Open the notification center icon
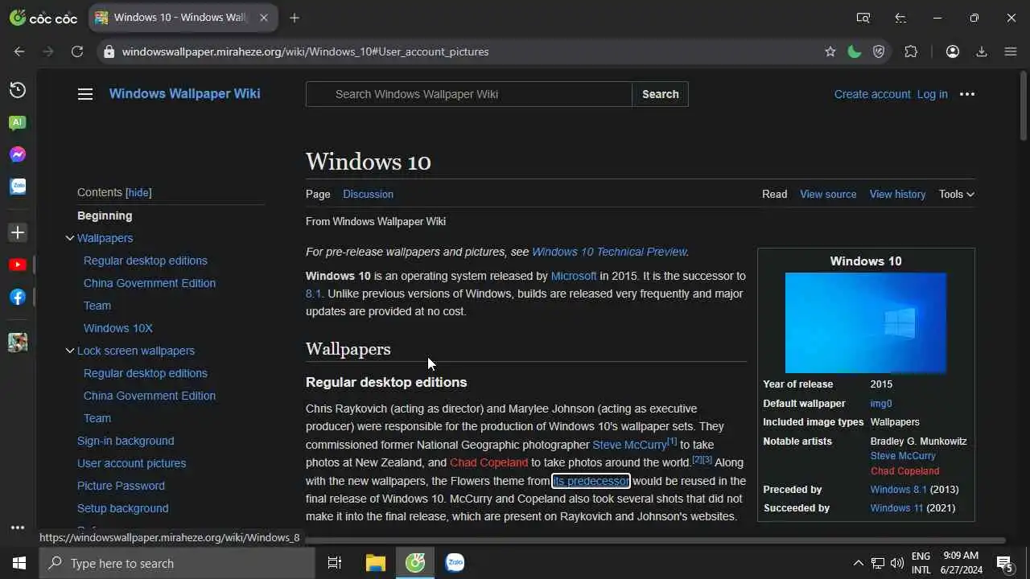Image resolution: width=1030 pixels, height=579 pixels. click(x=1003, y=563)
